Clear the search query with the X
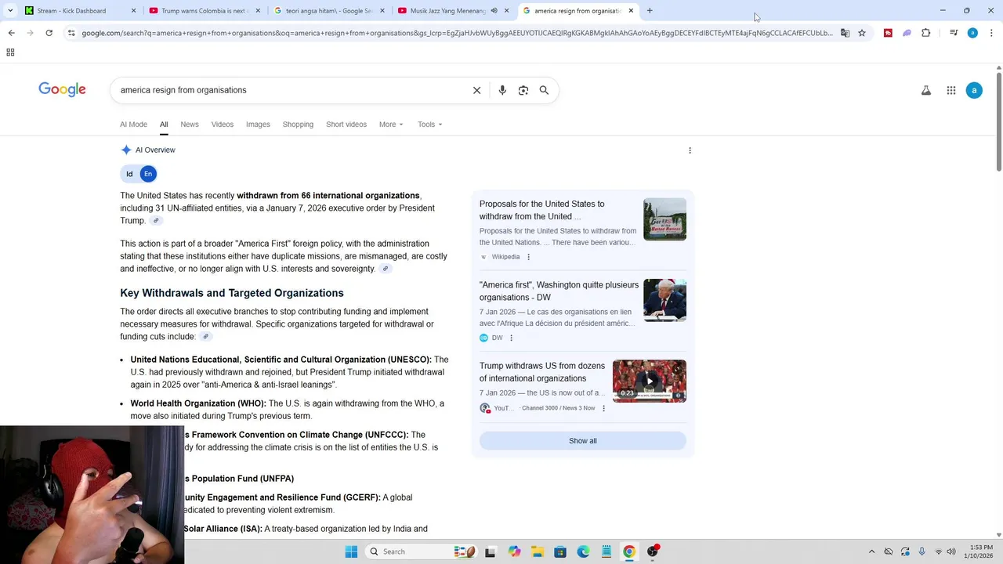Screen dimensions: 1003x564 pos(476,90)
